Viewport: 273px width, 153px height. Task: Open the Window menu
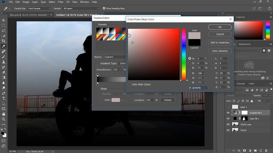(84, 2)
